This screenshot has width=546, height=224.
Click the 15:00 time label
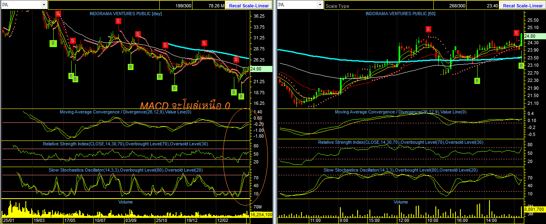[375, 220]
